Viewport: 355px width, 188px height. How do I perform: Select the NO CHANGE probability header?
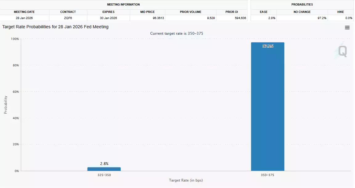(x=302, y=12)
